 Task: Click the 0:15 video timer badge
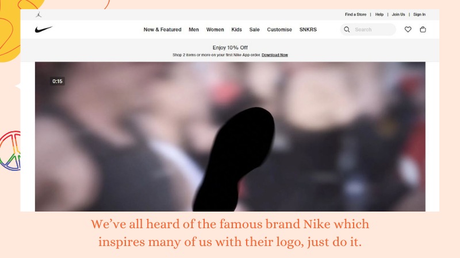tap(57, 81)
